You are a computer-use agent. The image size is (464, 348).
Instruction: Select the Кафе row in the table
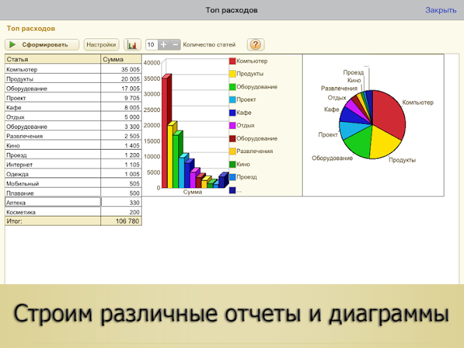tap(73, 107)
